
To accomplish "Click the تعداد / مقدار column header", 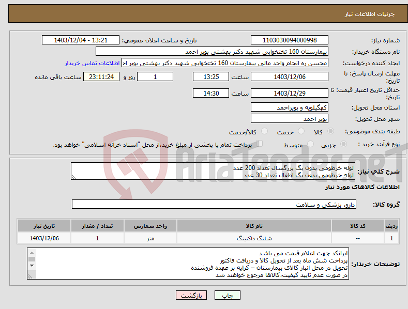I will point(97,226).
